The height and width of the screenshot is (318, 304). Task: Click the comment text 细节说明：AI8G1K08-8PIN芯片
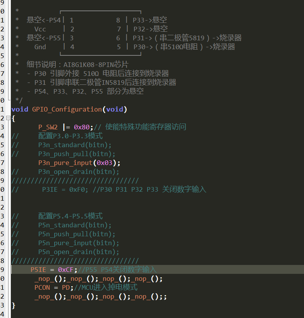tap(77, 65)
